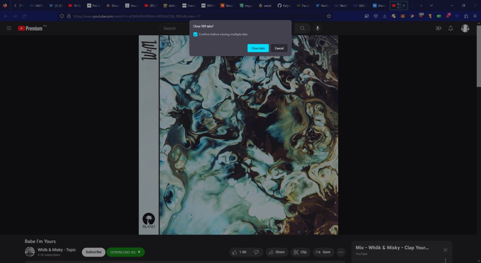
Task: Go back using the browser back arrow
Action: click(x=6, y=16)
